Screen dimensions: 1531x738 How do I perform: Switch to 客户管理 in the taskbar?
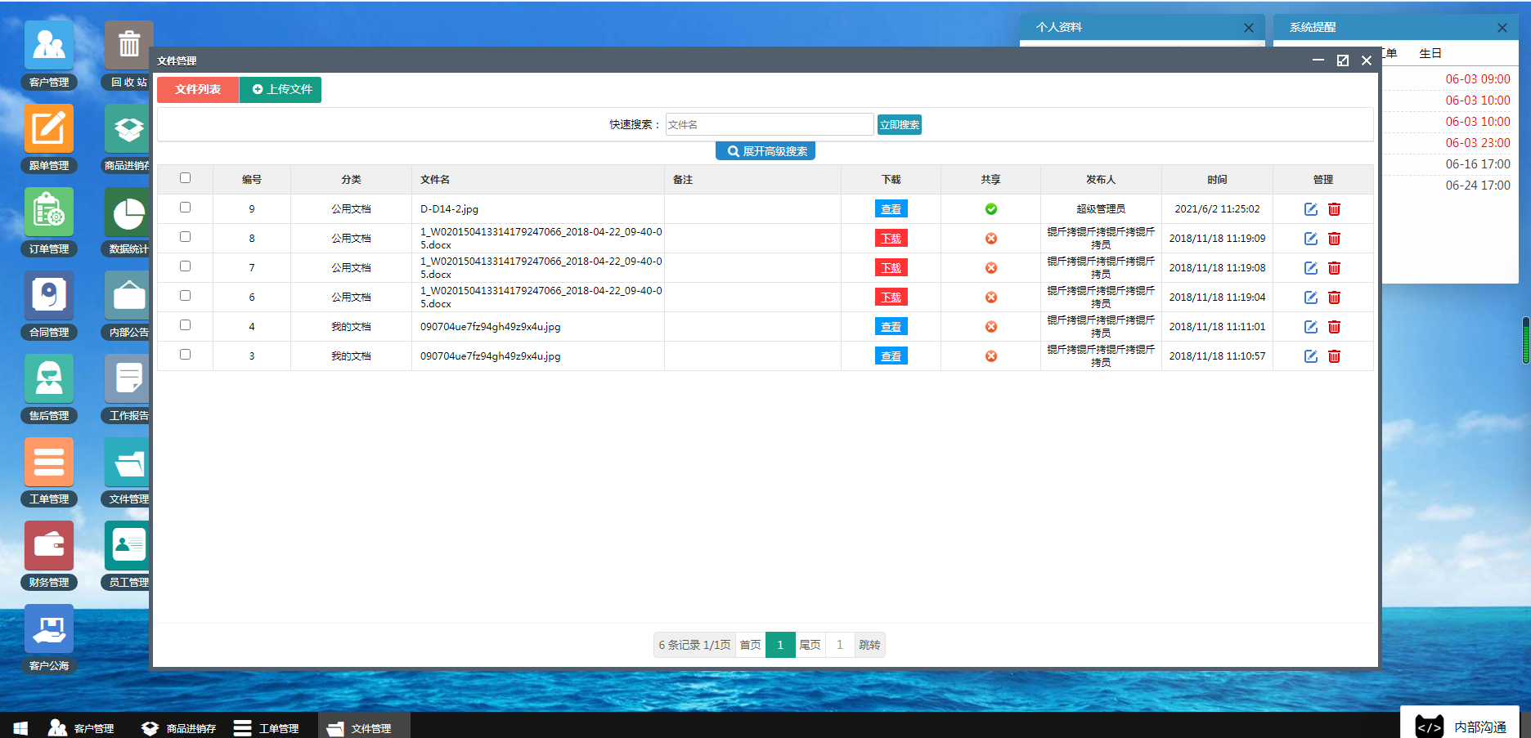point(81,727)
